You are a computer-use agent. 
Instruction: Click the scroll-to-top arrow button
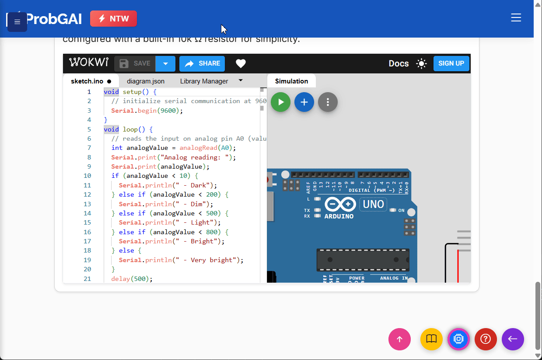click(x=399, y=339)
